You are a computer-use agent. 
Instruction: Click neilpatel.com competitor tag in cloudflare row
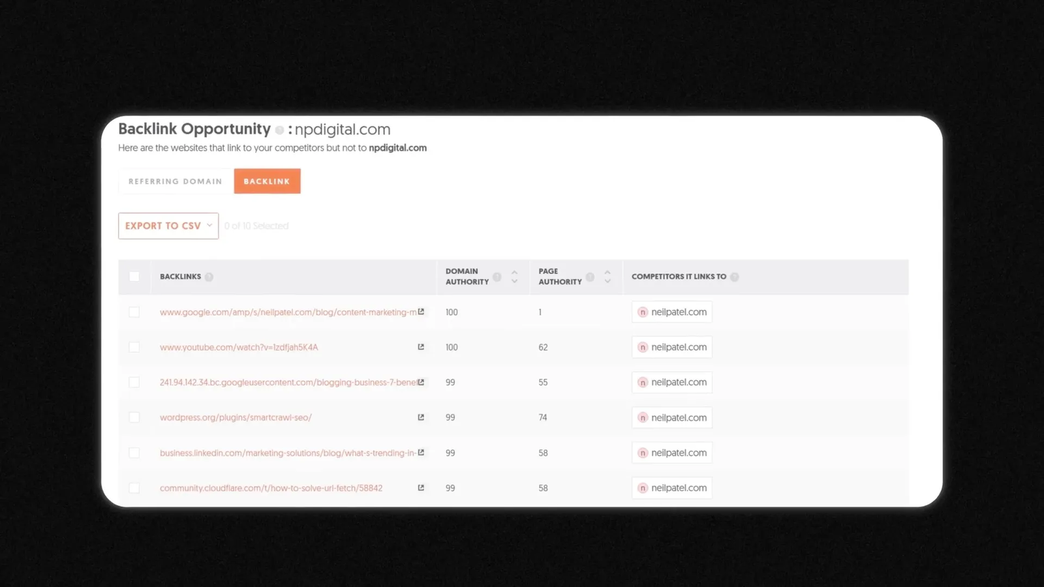671,488
